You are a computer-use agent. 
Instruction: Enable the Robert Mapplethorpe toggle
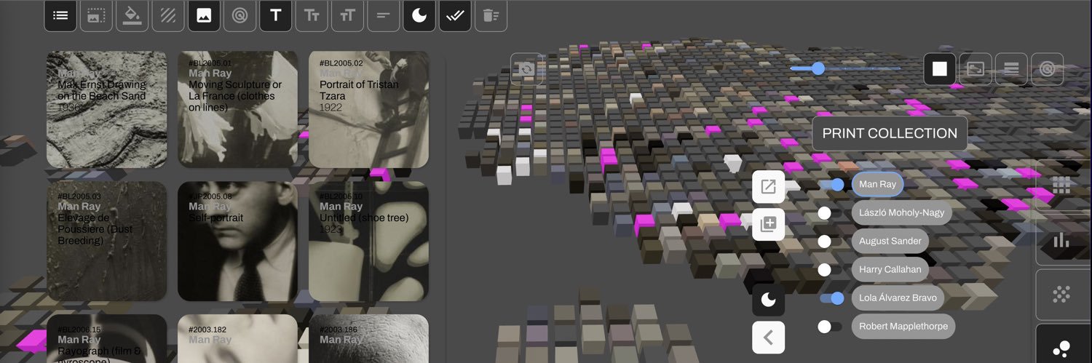[830, 327]
